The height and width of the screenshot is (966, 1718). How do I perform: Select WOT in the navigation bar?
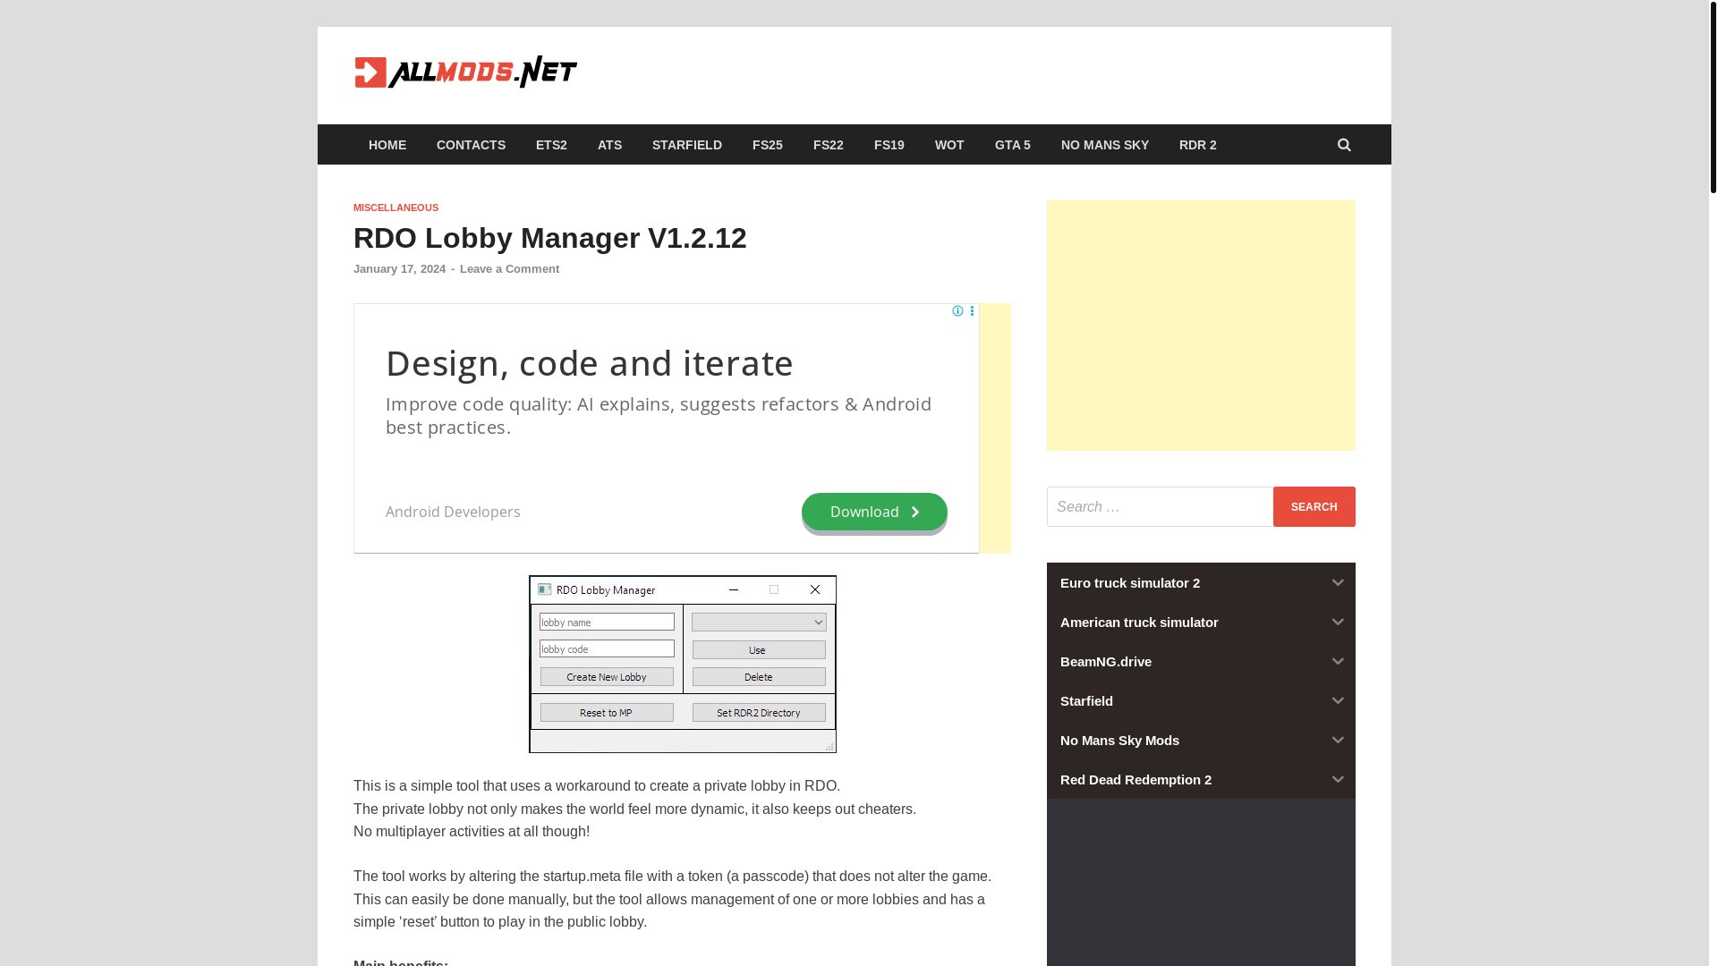tap(949, 145)
